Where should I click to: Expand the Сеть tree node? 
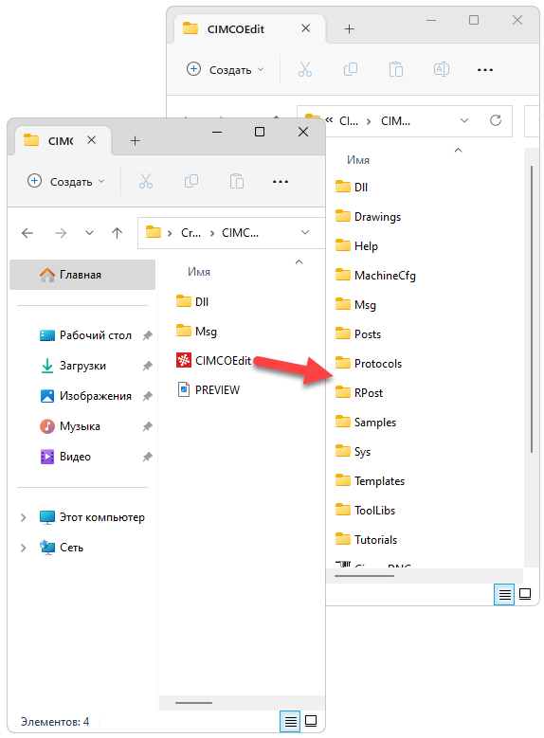click(23, 548)
